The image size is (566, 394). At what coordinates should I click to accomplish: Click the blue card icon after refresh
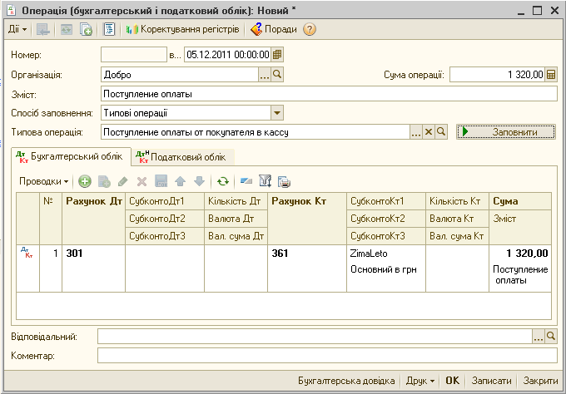[x=246, y=181]
